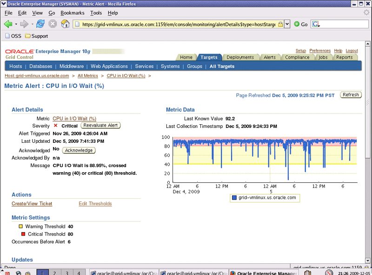The height and width of the screenshot is (275, 372).
Task: Select the Targets tab
Action: (x=209, y=57)
